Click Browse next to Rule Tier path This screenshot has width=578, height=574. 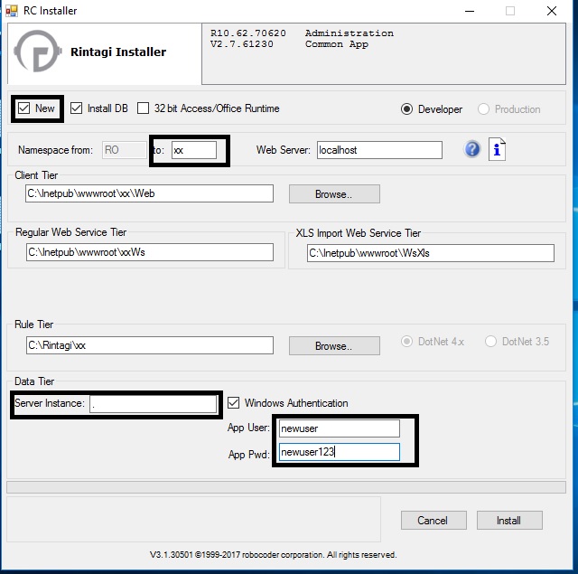coord(334,345)
